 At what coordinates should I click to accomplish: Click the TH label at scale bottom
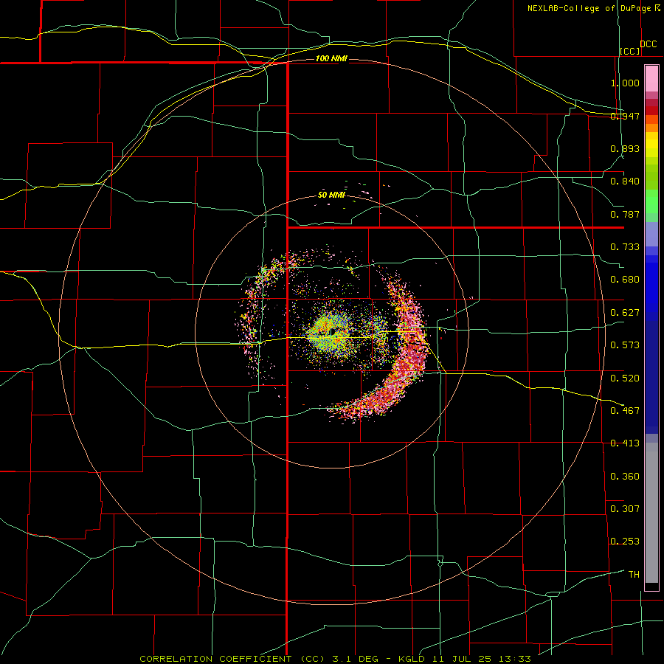click(x=634, y=575)
